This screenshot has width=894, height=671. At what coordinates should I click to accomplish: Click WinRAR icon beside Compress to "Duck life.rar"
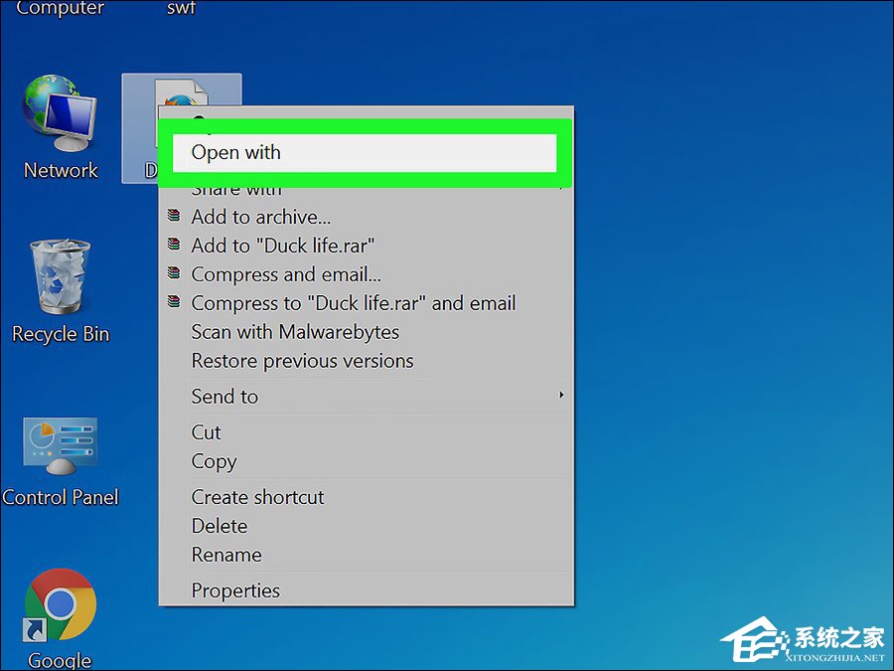pos(174,301)
